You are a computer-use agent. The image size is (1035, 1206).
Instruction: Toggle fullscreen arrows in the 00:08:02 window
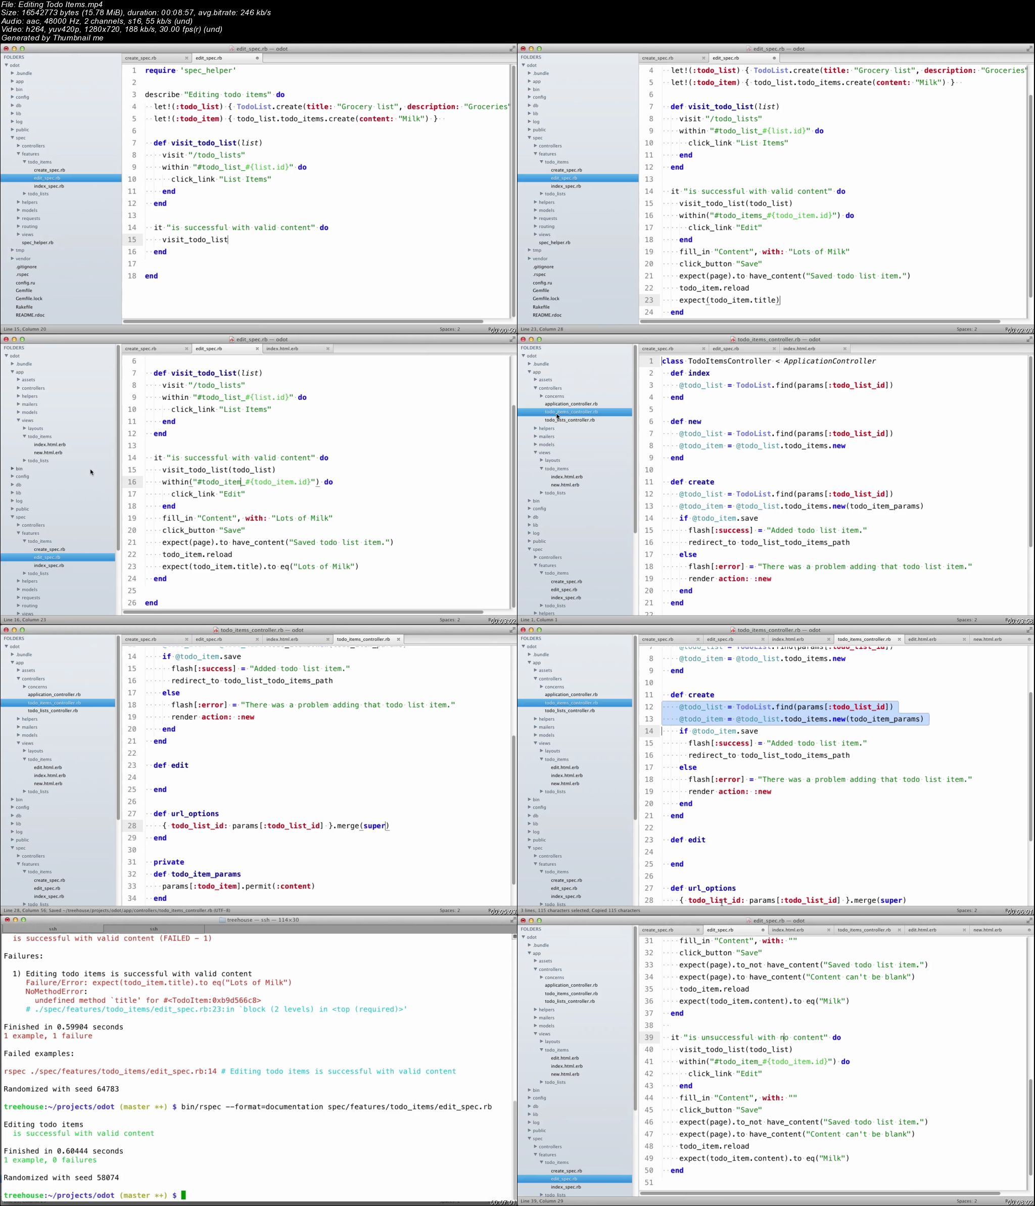pos(1029,921)
